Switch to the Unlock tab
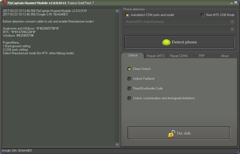Screen dimensions: 240x154 [133, 55]
